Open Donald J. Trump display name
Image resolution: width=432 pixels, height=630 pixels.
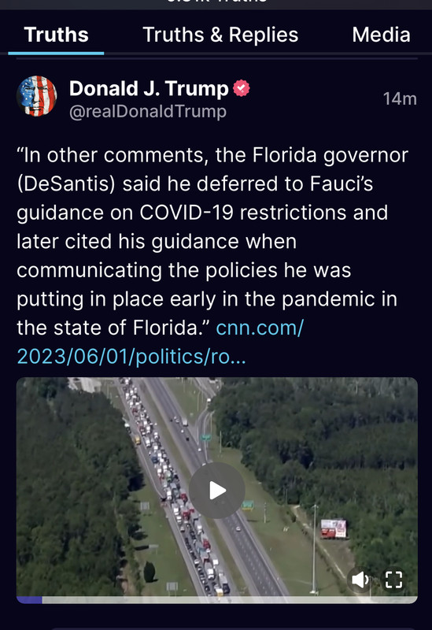point(149,88)
